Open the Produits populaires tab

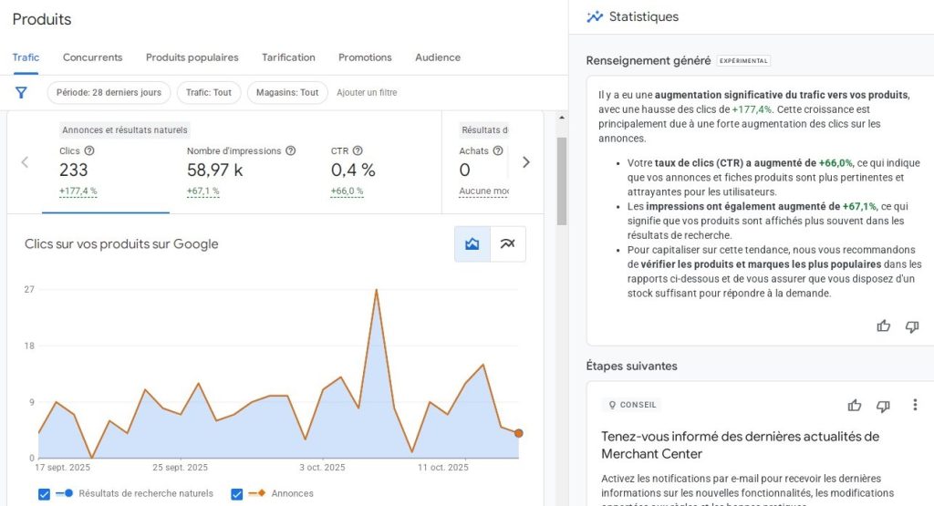(x=192, y=57)
